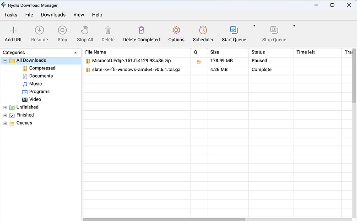
Task: Select the All Downloads folder
Action: pyautogui.click(x=31, y=60)
